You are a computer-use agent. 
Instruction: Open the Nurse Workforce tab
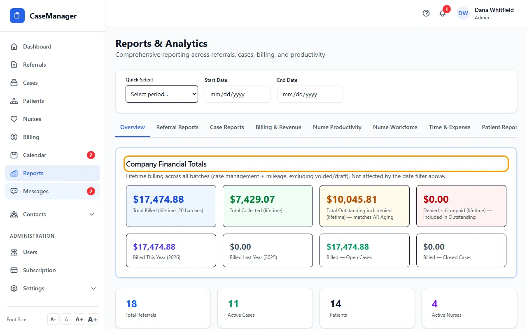(x=395, y=127)
